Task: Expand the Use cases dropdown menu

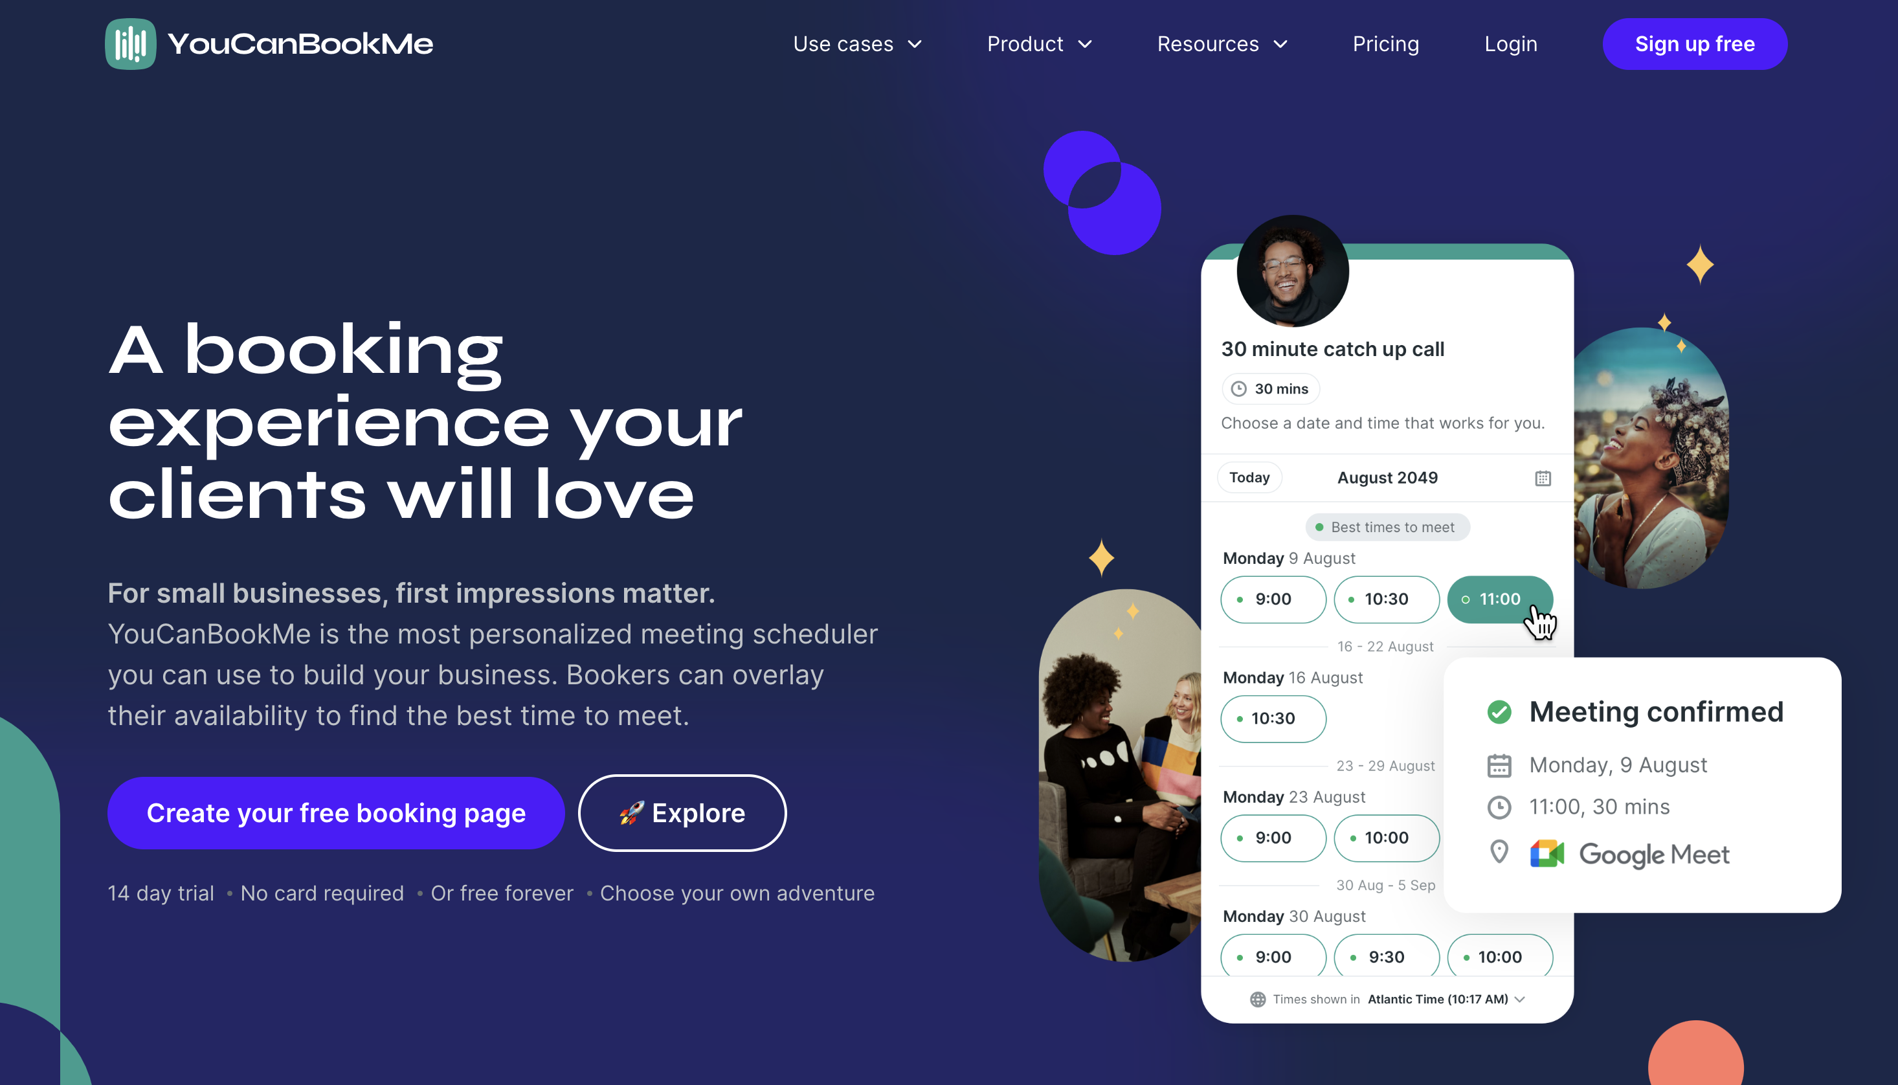Action: (x=855, y=44)
